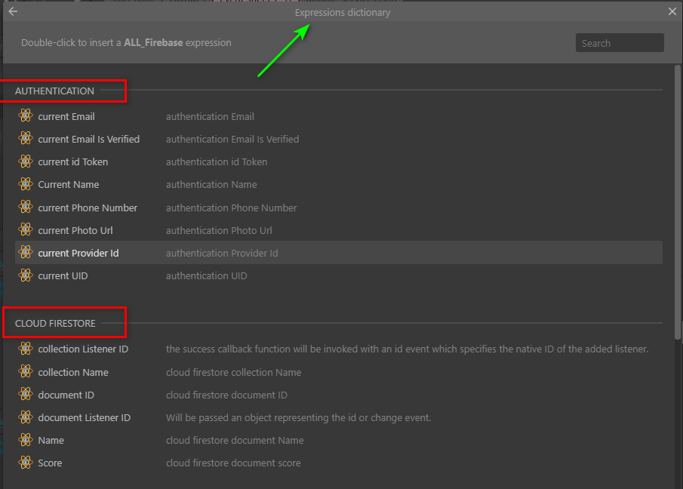683x489 pixels.
Task: Click the CLOUD FIRESTORE section header
Action: (x=55, y=323)
